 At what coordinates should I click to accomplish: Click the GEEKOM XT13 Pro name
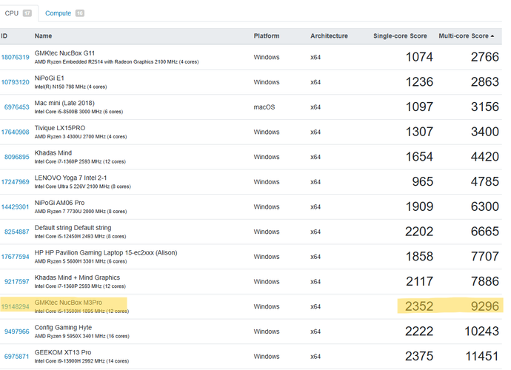tap(63, 352)
